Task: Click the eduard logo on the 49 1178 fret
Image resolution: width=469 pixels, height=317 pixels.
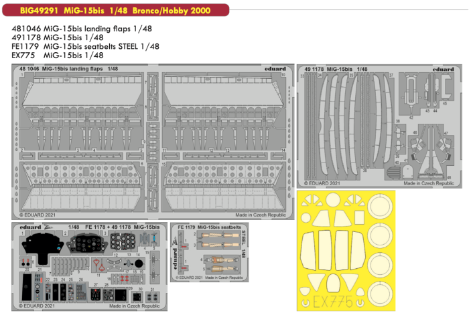Action: [444, 68]
